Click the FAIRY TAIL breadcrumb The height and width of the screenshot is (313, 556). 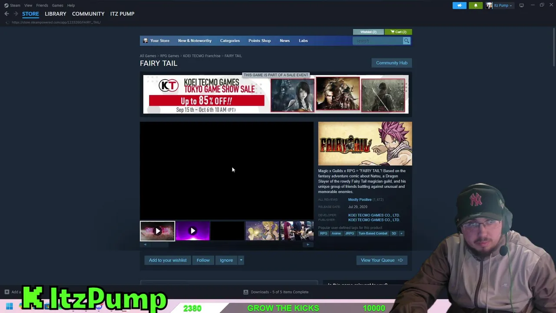pyautogui.click(x=233, y=56)
